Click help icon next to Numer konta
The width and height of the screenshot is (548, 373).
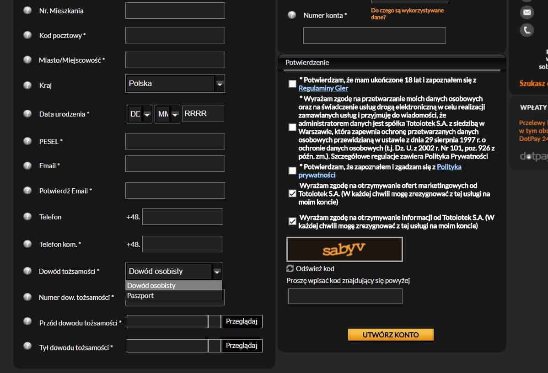pos(291,15)
